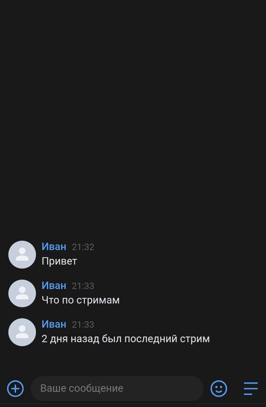Select the "Привет" message text
The width and height of the screenshot is (266, 407).
click(x=59, y=261)
